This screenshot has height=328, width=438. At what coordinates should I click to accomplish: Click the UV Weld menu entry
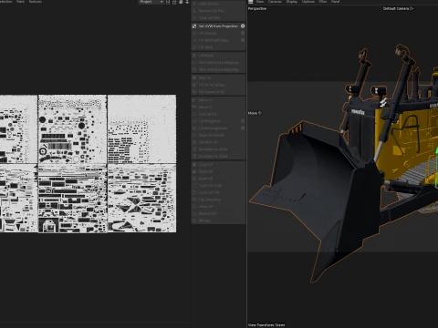tap(218, 47)
